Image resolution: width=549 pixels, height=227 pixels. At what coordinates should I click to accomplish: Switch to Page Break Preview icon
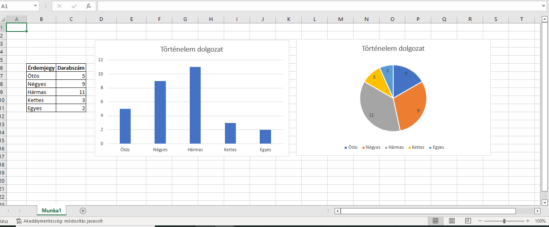tap(468, 221)
